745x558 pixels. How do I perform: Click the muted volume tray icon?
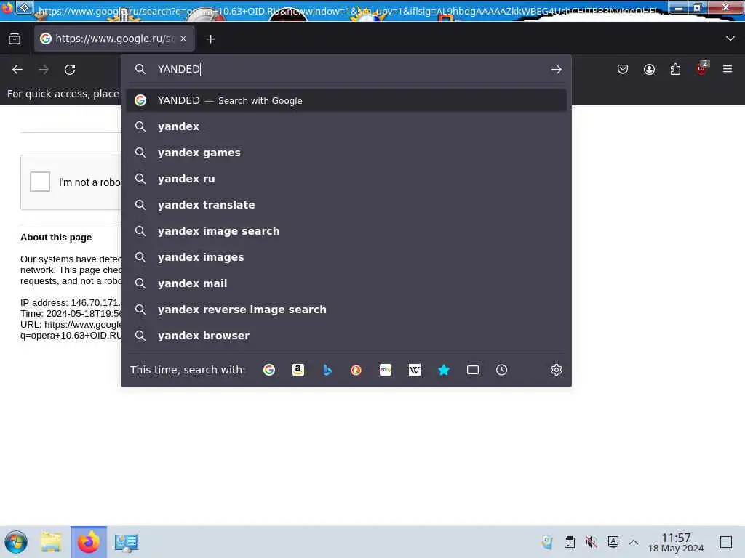coord(591,542)
